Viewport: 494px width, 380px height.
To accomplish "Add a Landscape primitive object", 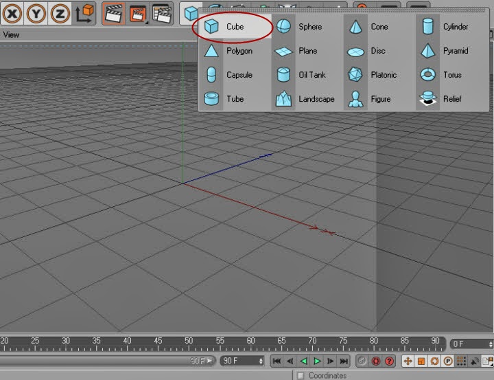I will coord(307,99).
